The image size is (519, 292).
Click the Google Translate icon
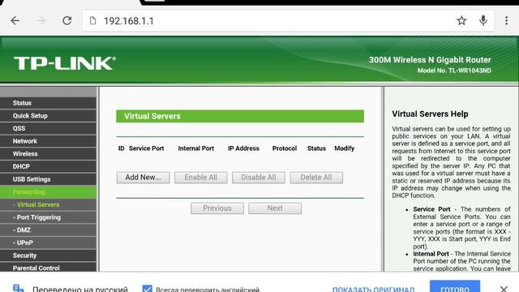click(18, 288)
